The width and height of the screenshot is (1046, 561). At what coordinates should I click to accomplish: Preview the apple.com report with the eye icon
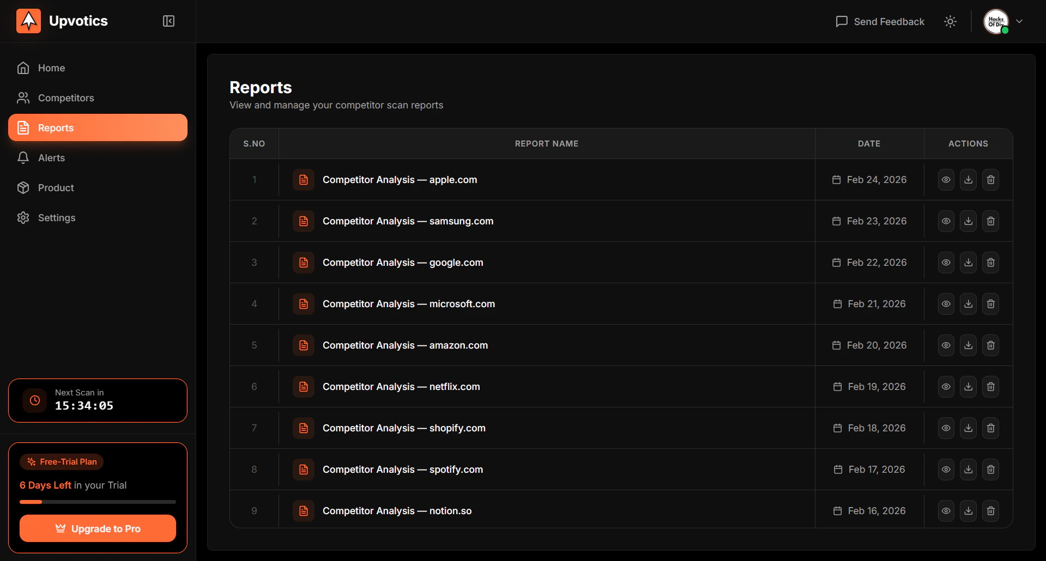click(945, 180)
